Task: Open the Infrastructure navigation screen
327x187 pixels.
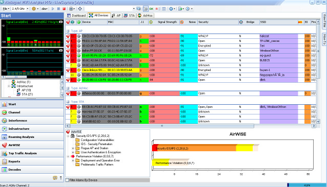Action: tap(32, 129)
